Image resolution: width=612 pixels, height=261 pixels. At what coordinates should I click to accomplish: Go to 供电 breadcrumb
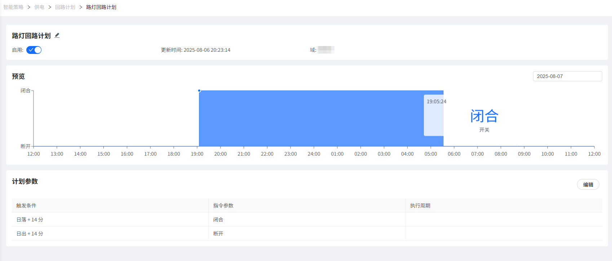pyautogui.click(x=39, y=7)
